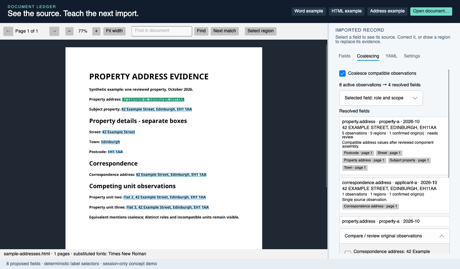Click Subject property · page 1 chip
This screenshot has height=269, width=460.
[409, 160]
